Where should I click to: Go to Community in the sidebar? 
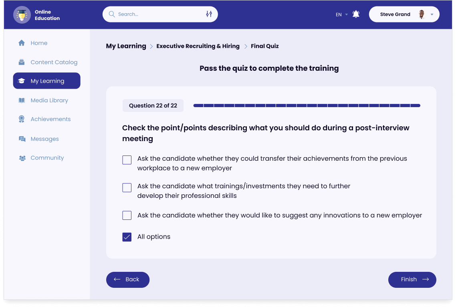tap(47, 158)
